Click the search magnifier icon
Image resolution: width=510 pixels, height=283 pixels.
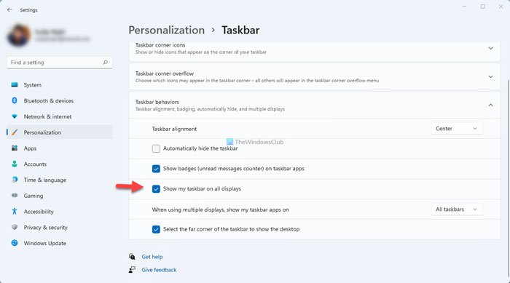coord(105,62)
